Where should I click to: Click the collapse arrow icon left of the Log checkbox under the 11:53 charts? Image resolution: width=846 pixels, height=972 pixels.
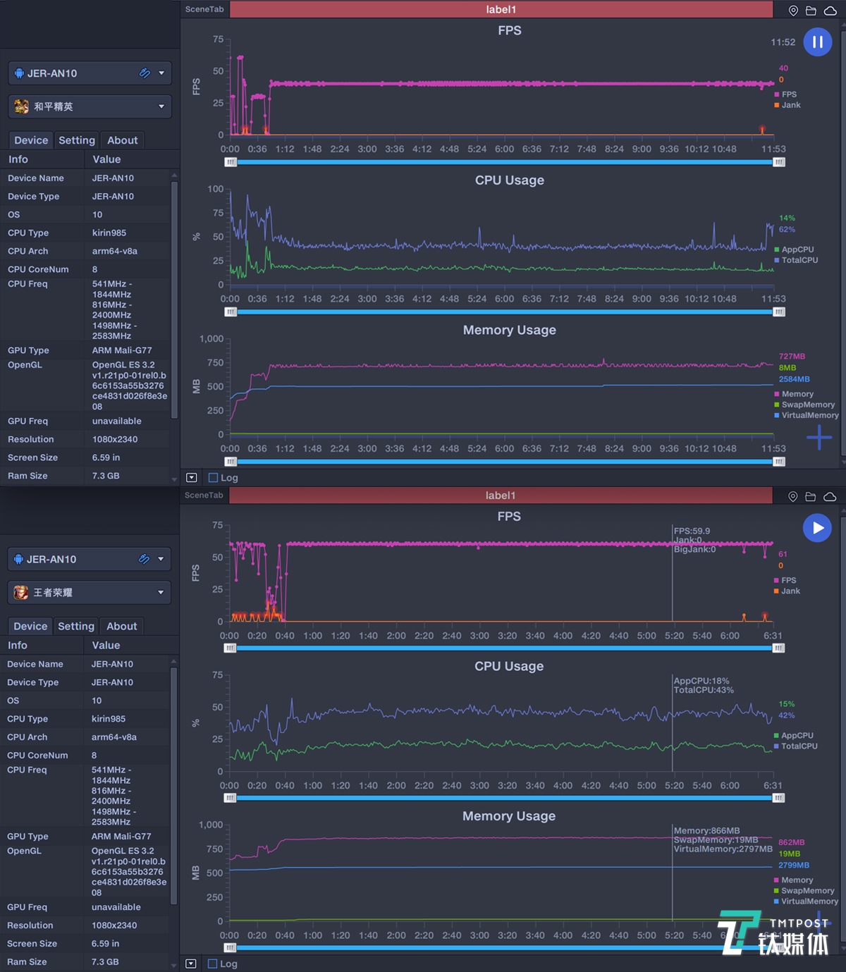click(x=191, y=477)
